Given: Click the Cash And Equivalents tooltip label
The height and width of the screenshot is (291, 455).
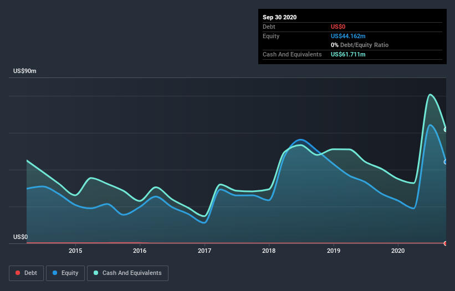Looking at the screenshot, I should [x=292, y=54].
